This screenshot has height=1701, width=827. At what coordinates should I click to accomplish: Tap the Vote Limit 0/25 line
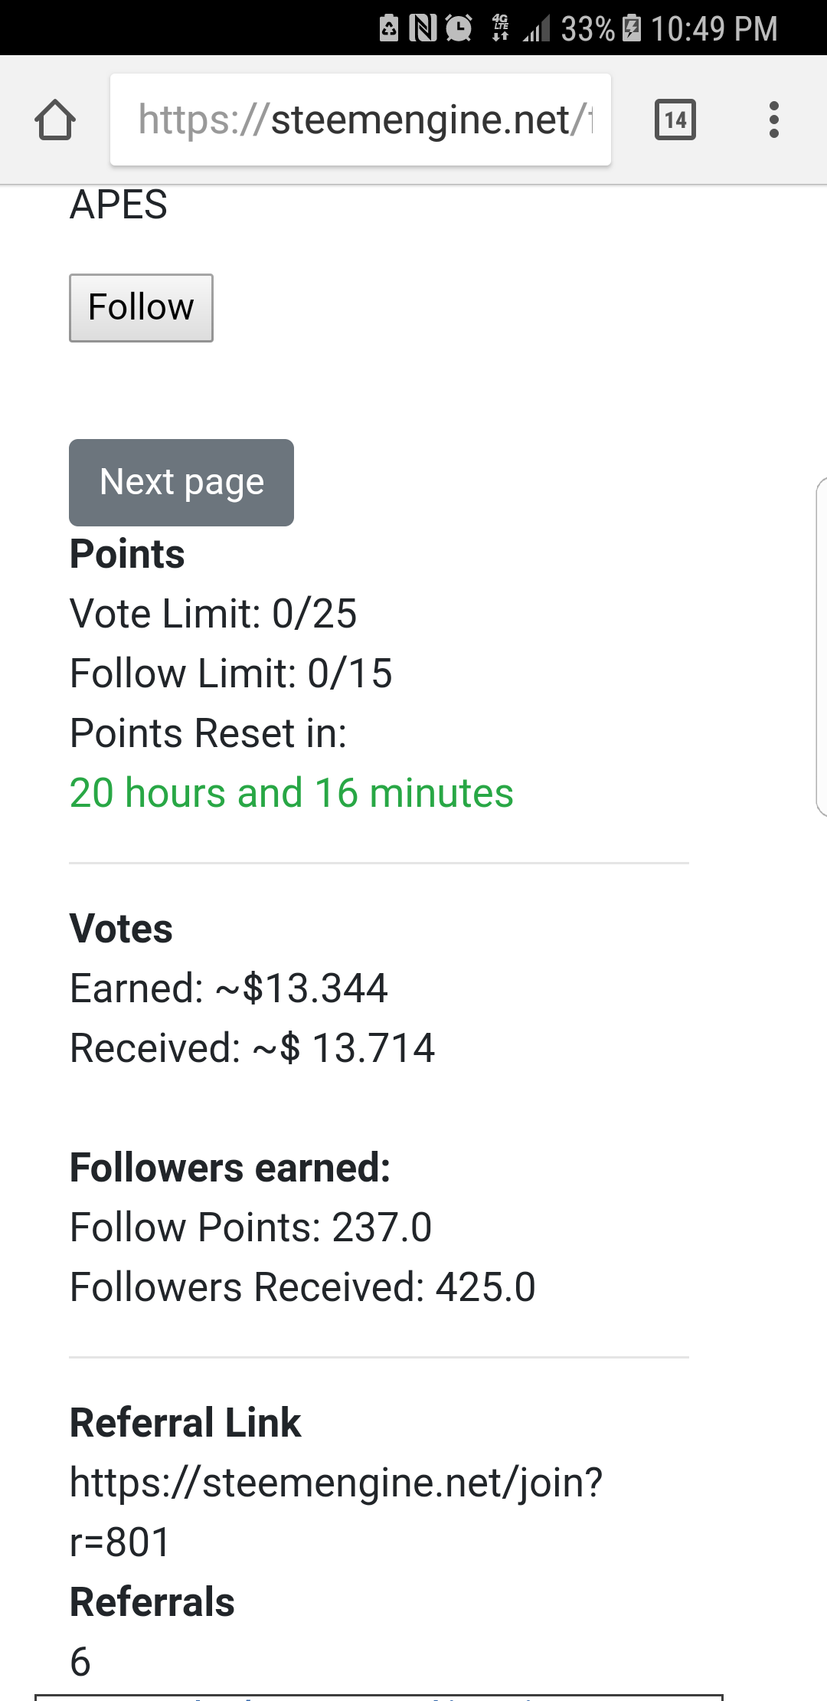pos(213,614)
